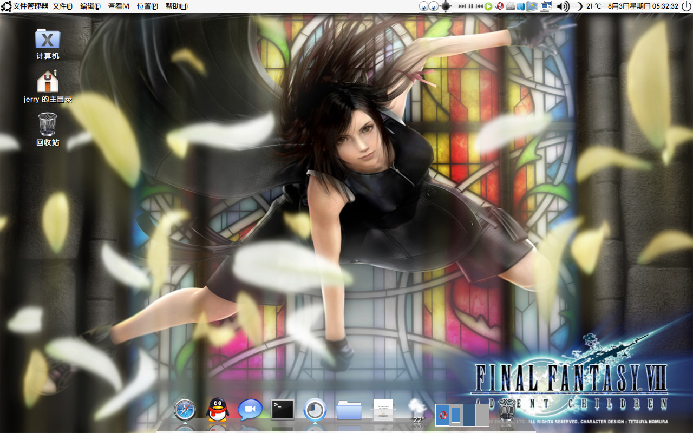Open the 文件(F) menu
693x433 pixels.
click(62, 6)
